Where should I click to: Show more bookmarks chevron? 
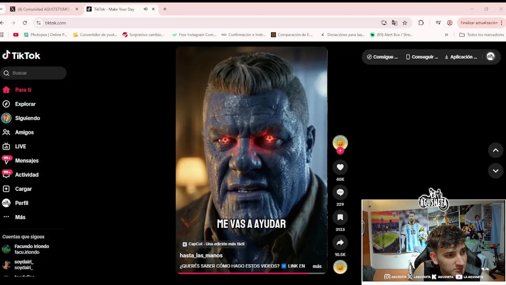446,35
